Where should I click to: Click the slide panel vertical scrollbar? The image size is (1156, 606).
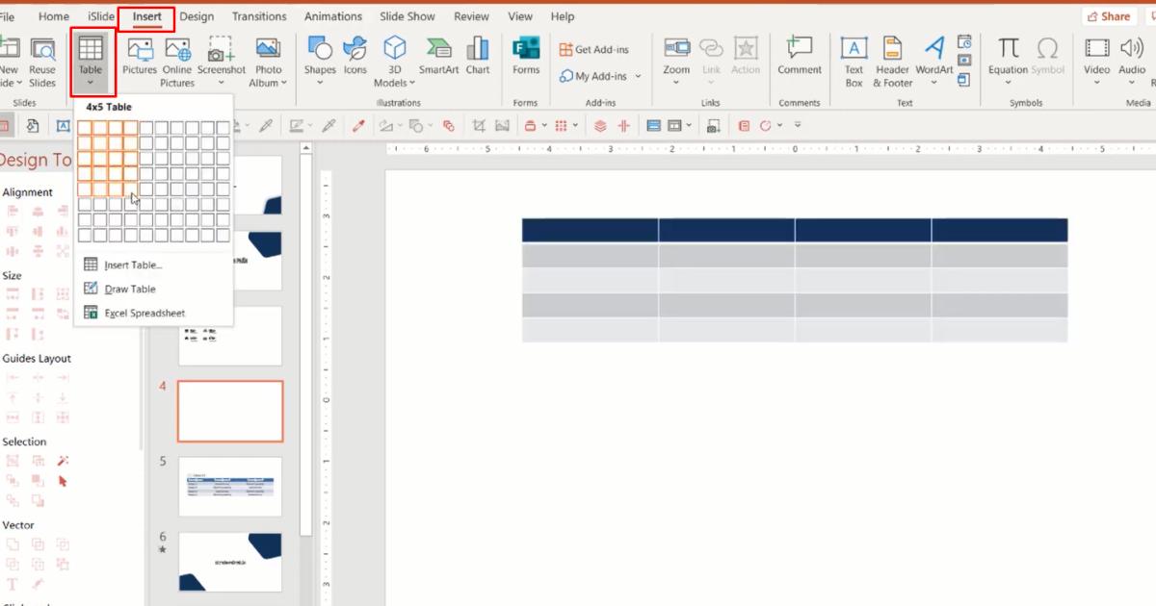pos(306,346)
